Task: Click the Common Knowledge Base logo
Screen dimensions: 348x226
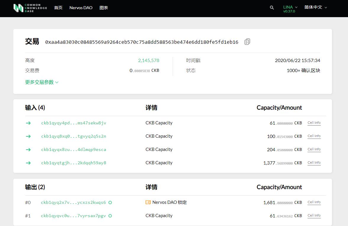Action: click(x=30, y=8)
